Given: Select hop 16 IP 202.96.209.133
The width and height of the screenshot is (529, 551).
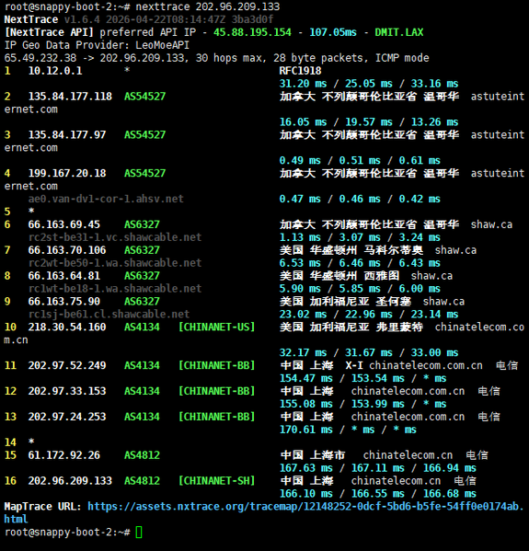Looking at the screenshot, I should [x=70, y=480].
